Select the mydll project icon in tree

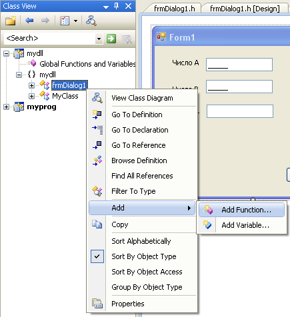pos(19,53)
